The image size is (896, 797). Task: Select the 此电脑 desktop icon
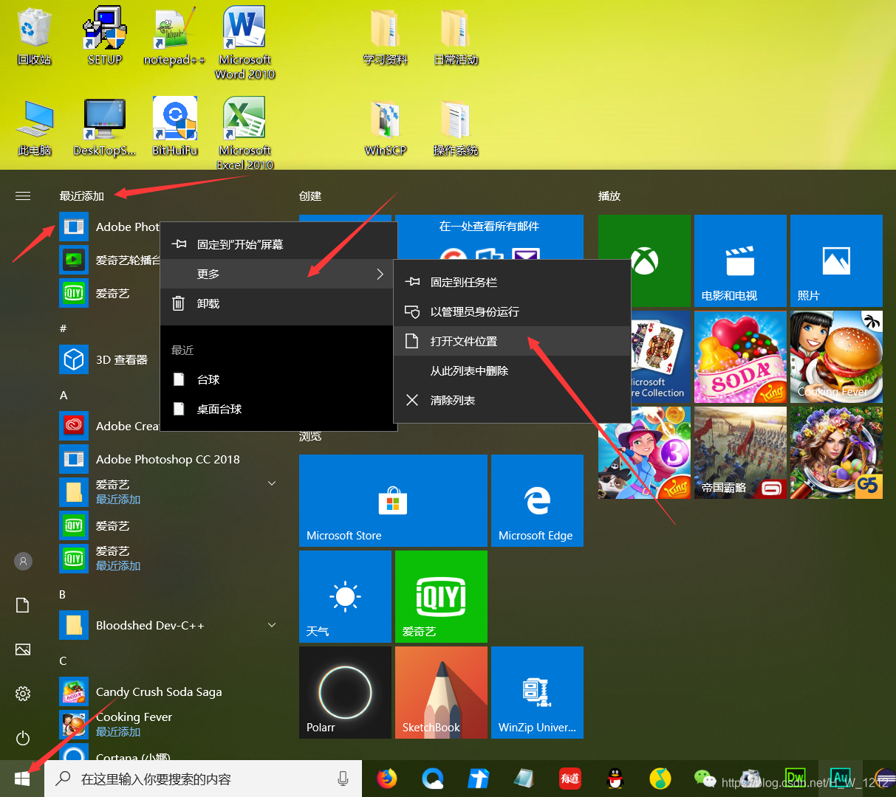coord(34,127)
